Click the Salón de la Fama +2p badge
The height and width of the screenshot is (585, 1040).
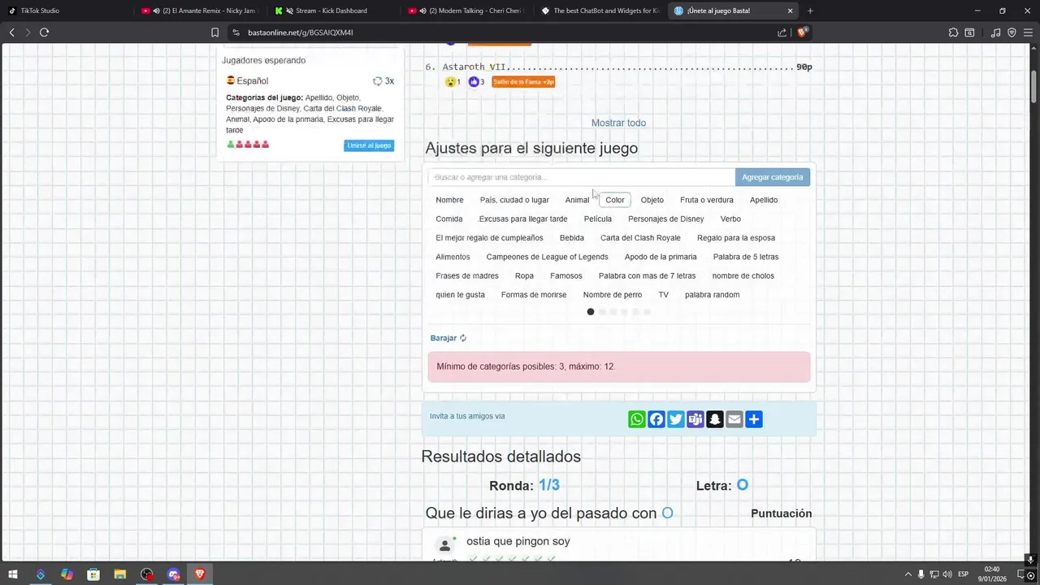pyautogui.click(x=523, y=81)
